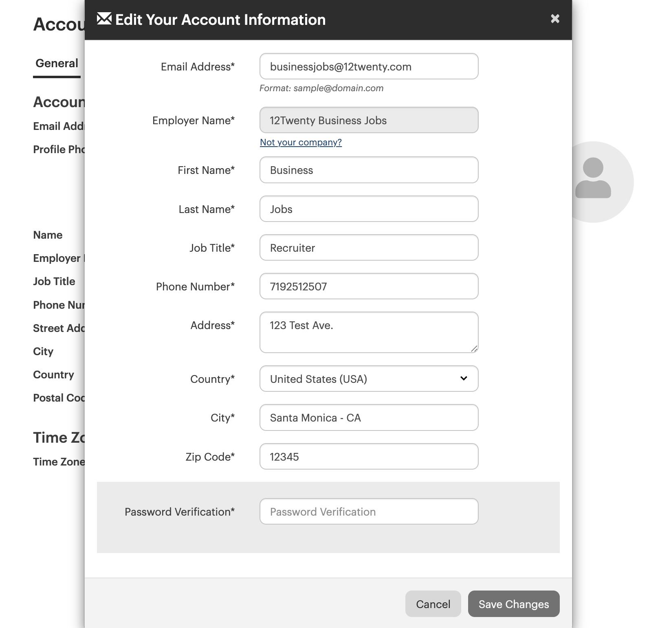Close the Edit Your Account Information dialog
The width and height of the screenshot is (660, 628).
(555, 19)
